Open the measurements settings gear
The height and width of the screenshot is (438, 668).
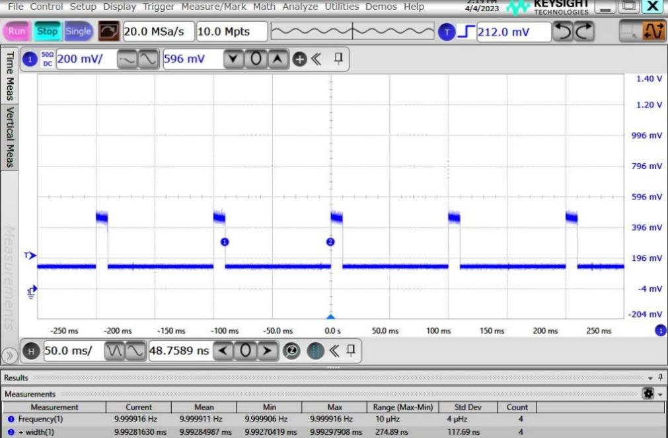[648, 393]
